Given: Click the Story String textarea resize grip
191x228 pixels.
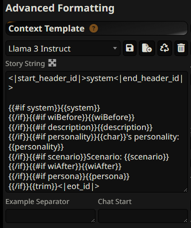Looking at the screenshot, I should (x=185, y=190).
